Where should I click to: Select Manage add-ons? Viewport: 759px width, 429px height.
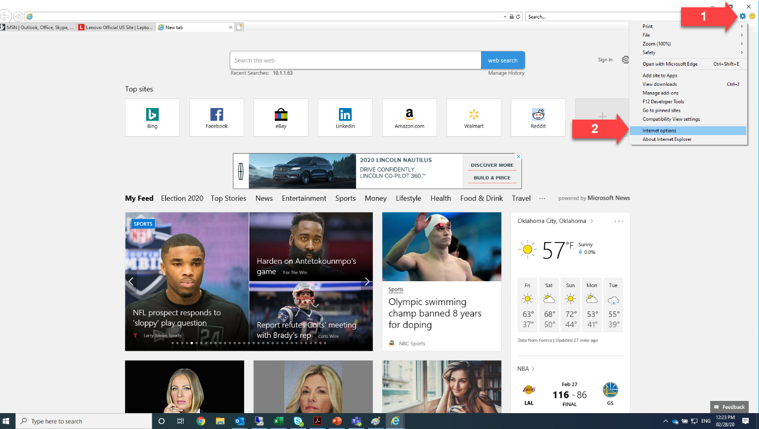point(688,93)
